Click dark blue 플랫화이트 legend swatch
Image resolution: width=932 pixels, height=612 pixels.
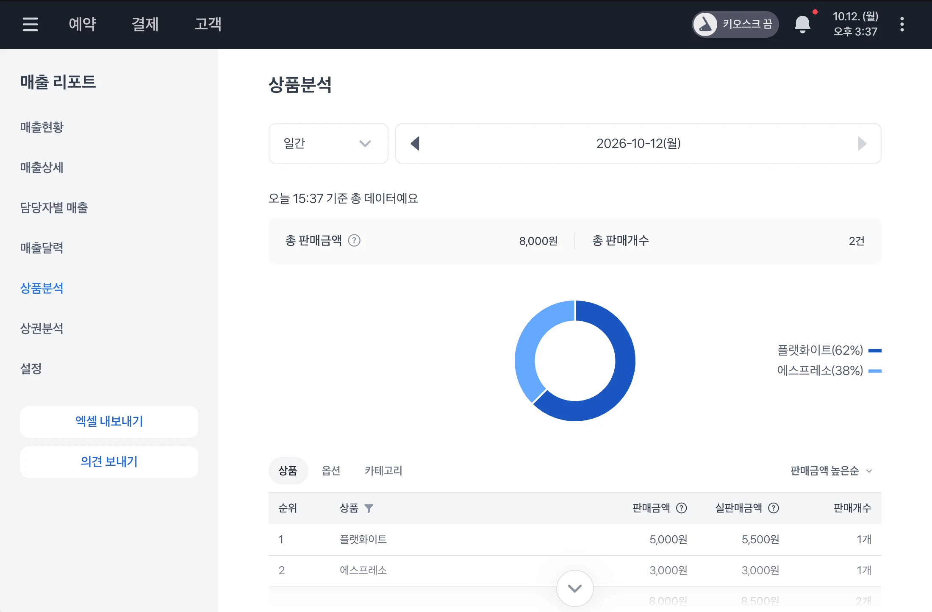[x=875, y=351]
